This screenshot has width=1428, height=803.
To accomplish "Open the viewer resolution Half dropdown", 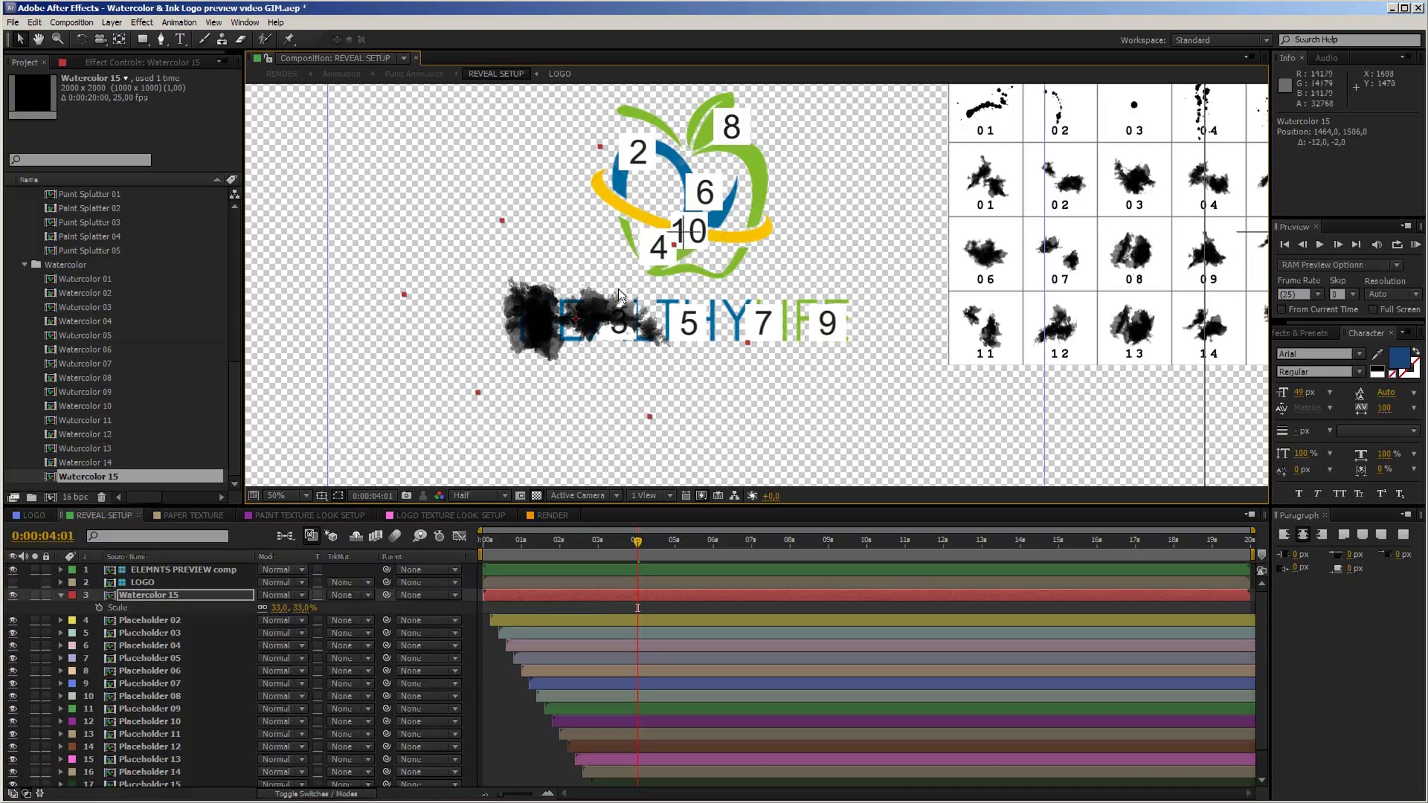I will [x=480, y=495].
